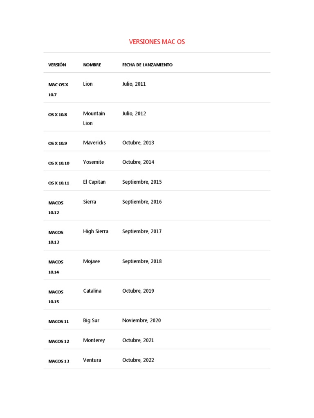Select the 'Lion' name cell
Image resolution: width=314 pixels, height=418 pixels.
tap(88, 84)
